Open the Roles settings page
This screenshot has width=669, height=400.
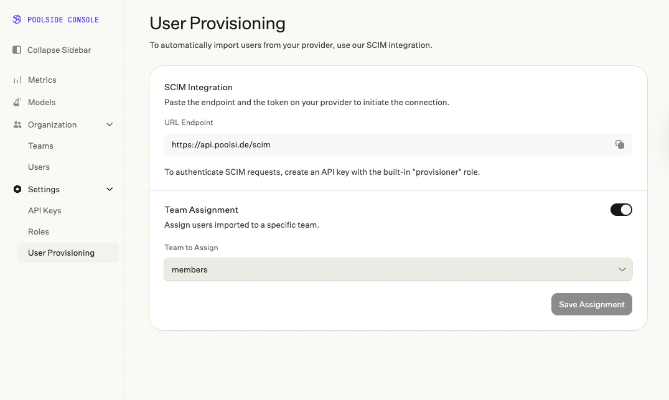click(39, 231)
